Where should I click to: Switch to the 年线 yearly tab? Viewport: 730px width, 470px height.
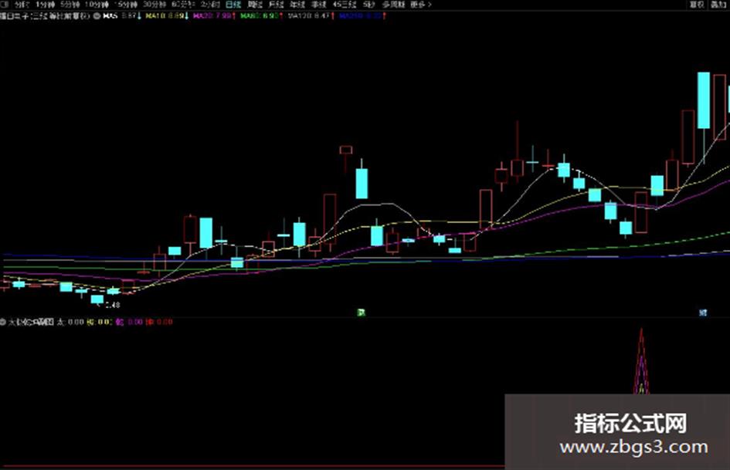(x=297, y=5)
